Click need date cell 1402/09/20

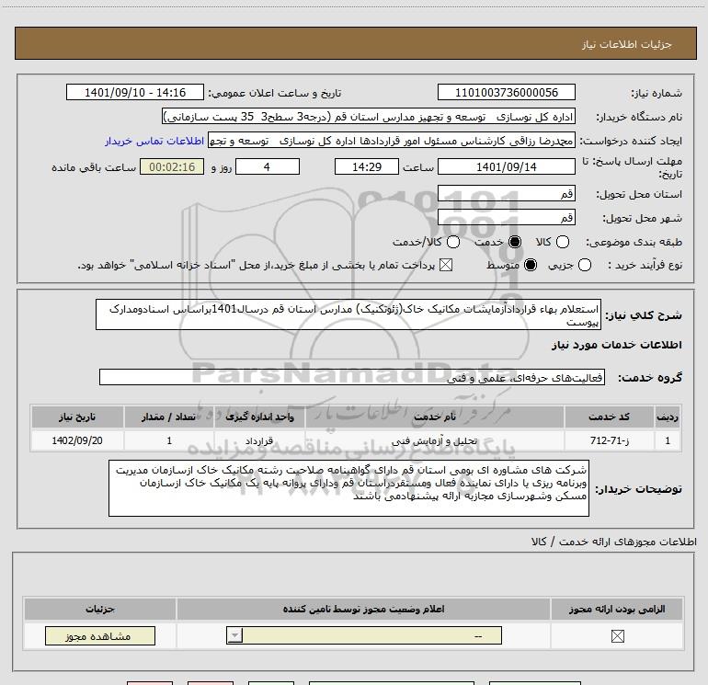click(x=77, y=440)
